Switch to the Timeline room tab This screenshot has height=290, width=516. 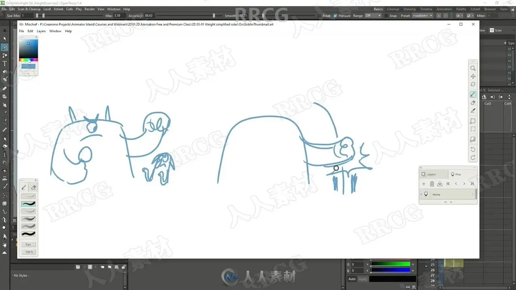point(426,9)
